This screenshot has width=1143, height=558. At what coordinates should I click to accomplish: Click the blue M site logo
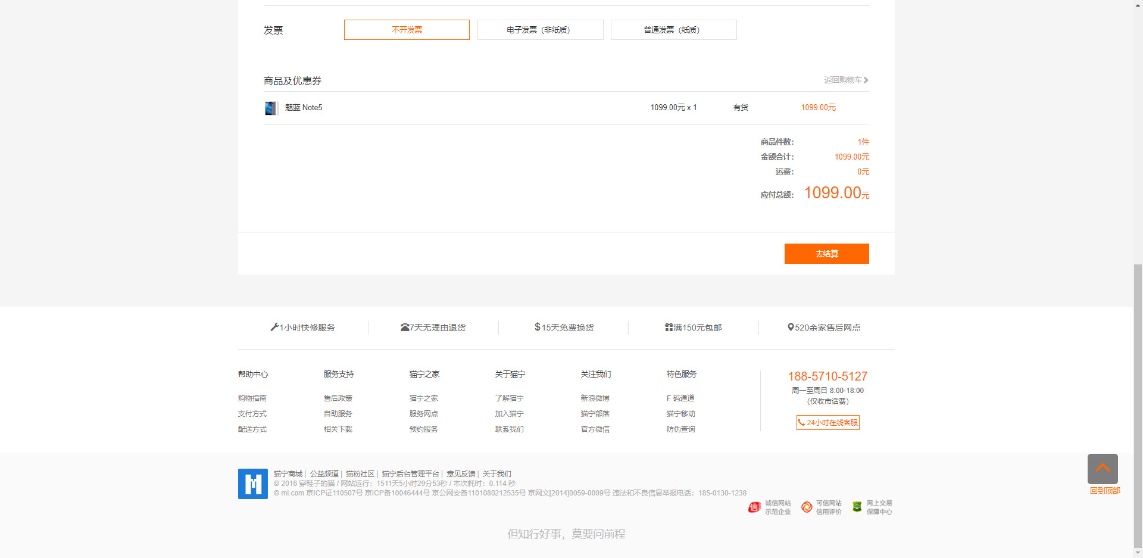click(x=253, y=484)
